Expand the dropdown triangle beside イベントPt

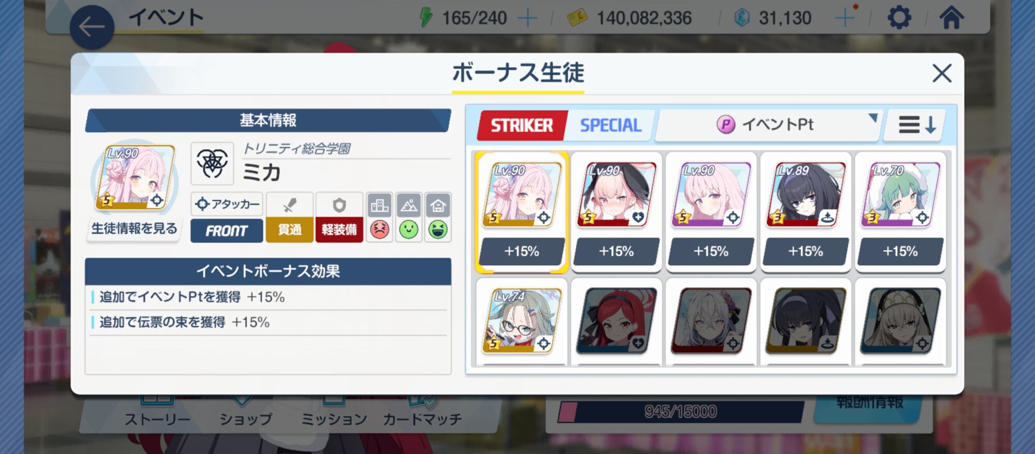click(873, 118)
